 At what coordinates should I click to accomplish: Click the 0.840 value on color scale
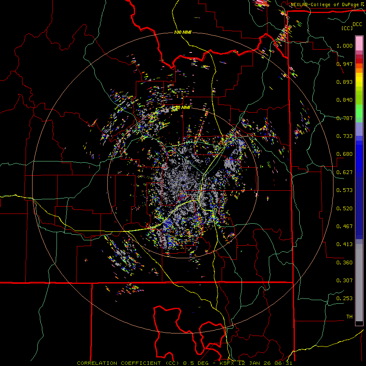pos(344,100)
